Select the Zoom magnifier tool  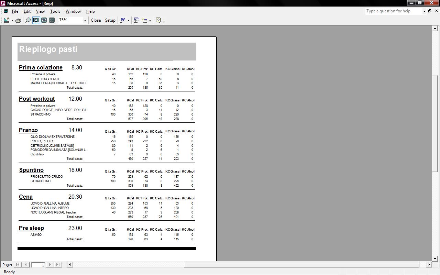point(28,20)
